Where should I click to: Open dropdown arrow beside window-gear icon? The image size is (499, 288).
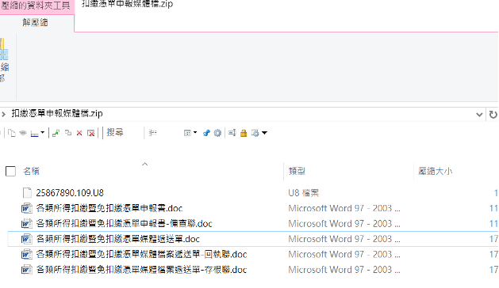264,133
